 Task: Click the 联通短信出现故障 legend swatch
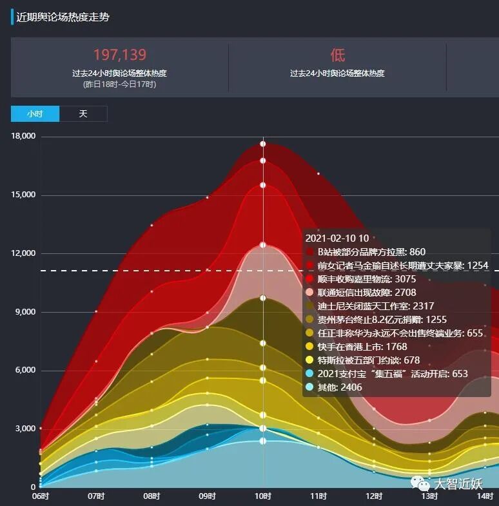coord(310,293)
